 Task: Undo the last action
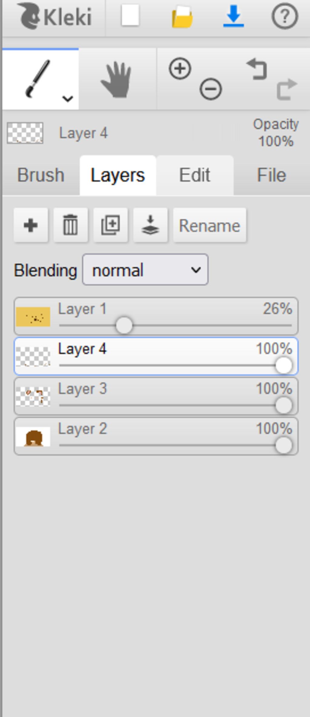[257, 70]
